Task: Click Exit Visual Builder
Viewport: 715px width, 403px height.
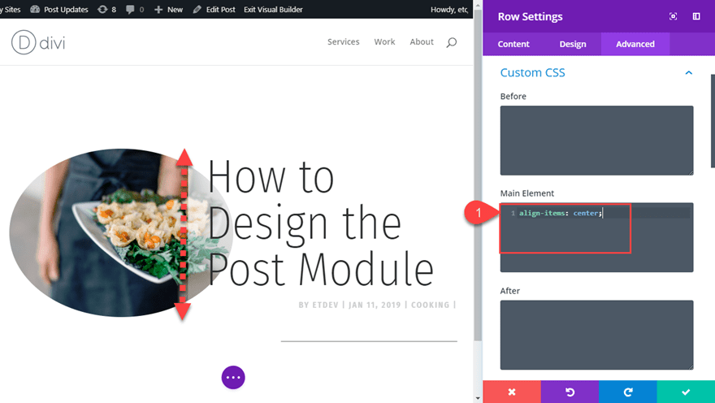Action: [273, 9]
